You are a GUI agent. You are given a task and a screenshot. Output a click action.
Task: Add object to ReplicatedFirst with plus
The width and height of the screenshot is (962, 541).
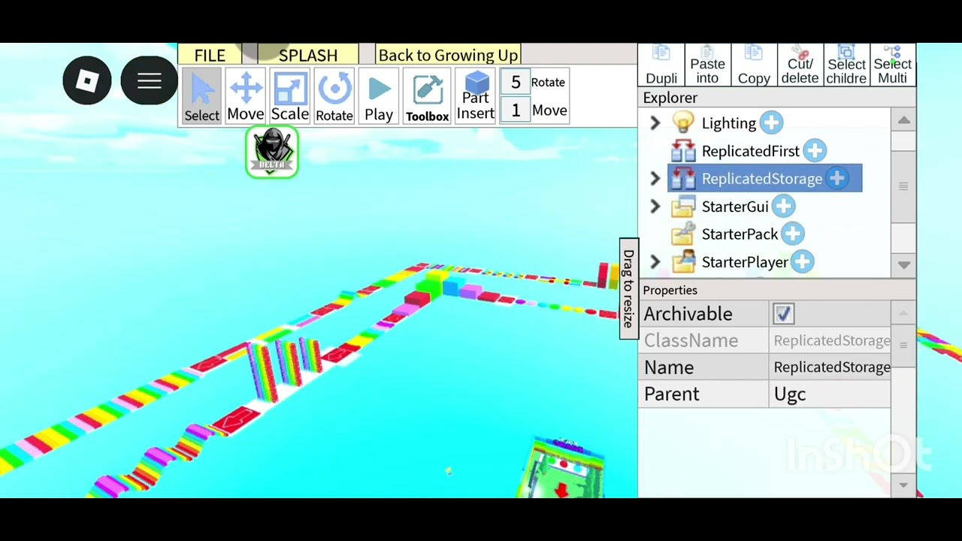click(x=815, y=150)
